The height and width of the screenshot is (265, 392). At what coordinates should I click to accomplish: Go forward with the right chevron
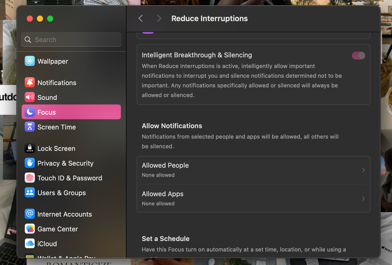(159, 18)
